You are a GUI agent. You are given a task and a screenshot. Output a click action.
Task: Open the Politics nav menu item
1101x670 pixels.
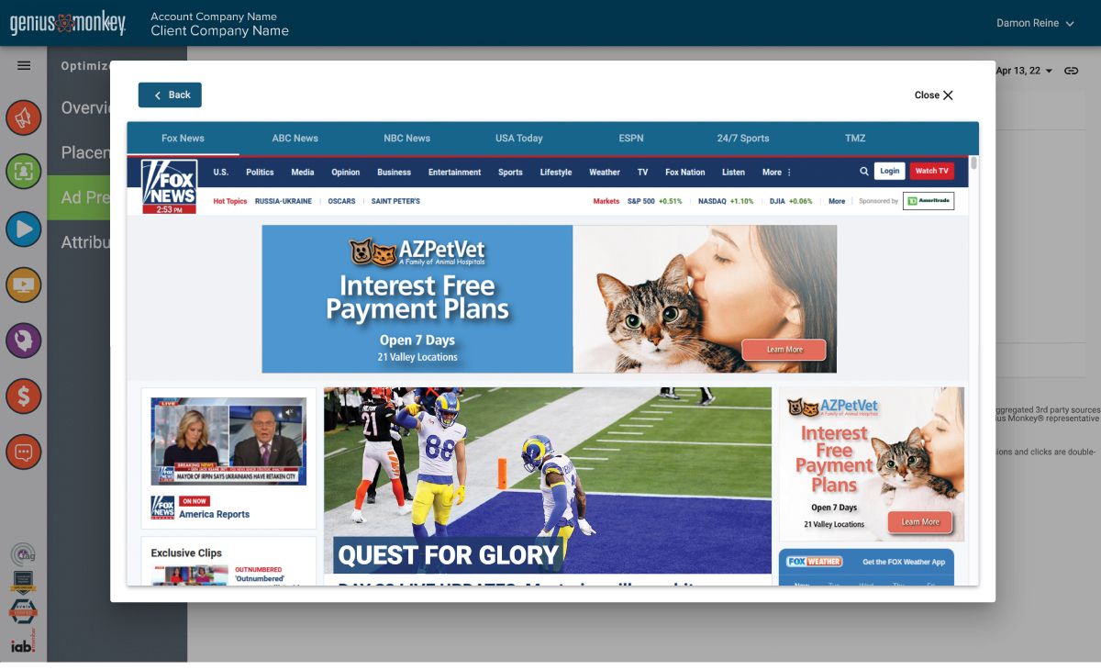[x=260, y=172]
